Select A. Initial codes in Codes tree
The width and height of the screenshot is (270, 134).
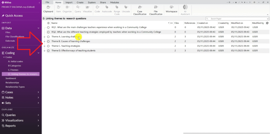click(x=16, y=61)
